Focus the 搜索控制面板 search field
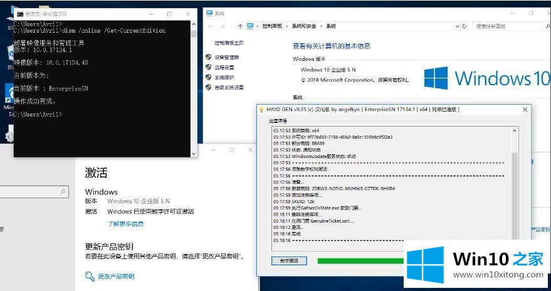Image resolution: width=551 pixels, height=291 pixels. [x=508, y=26]
